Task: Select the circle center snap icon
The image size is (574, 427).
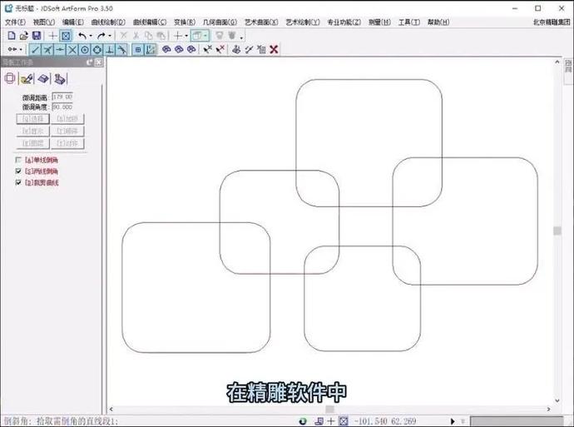Action: coord(85,49)
